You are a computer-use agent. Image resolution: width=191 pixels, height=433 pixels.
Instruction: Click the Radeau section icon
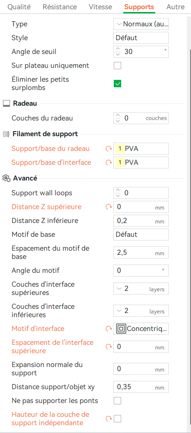click(6, 104)
